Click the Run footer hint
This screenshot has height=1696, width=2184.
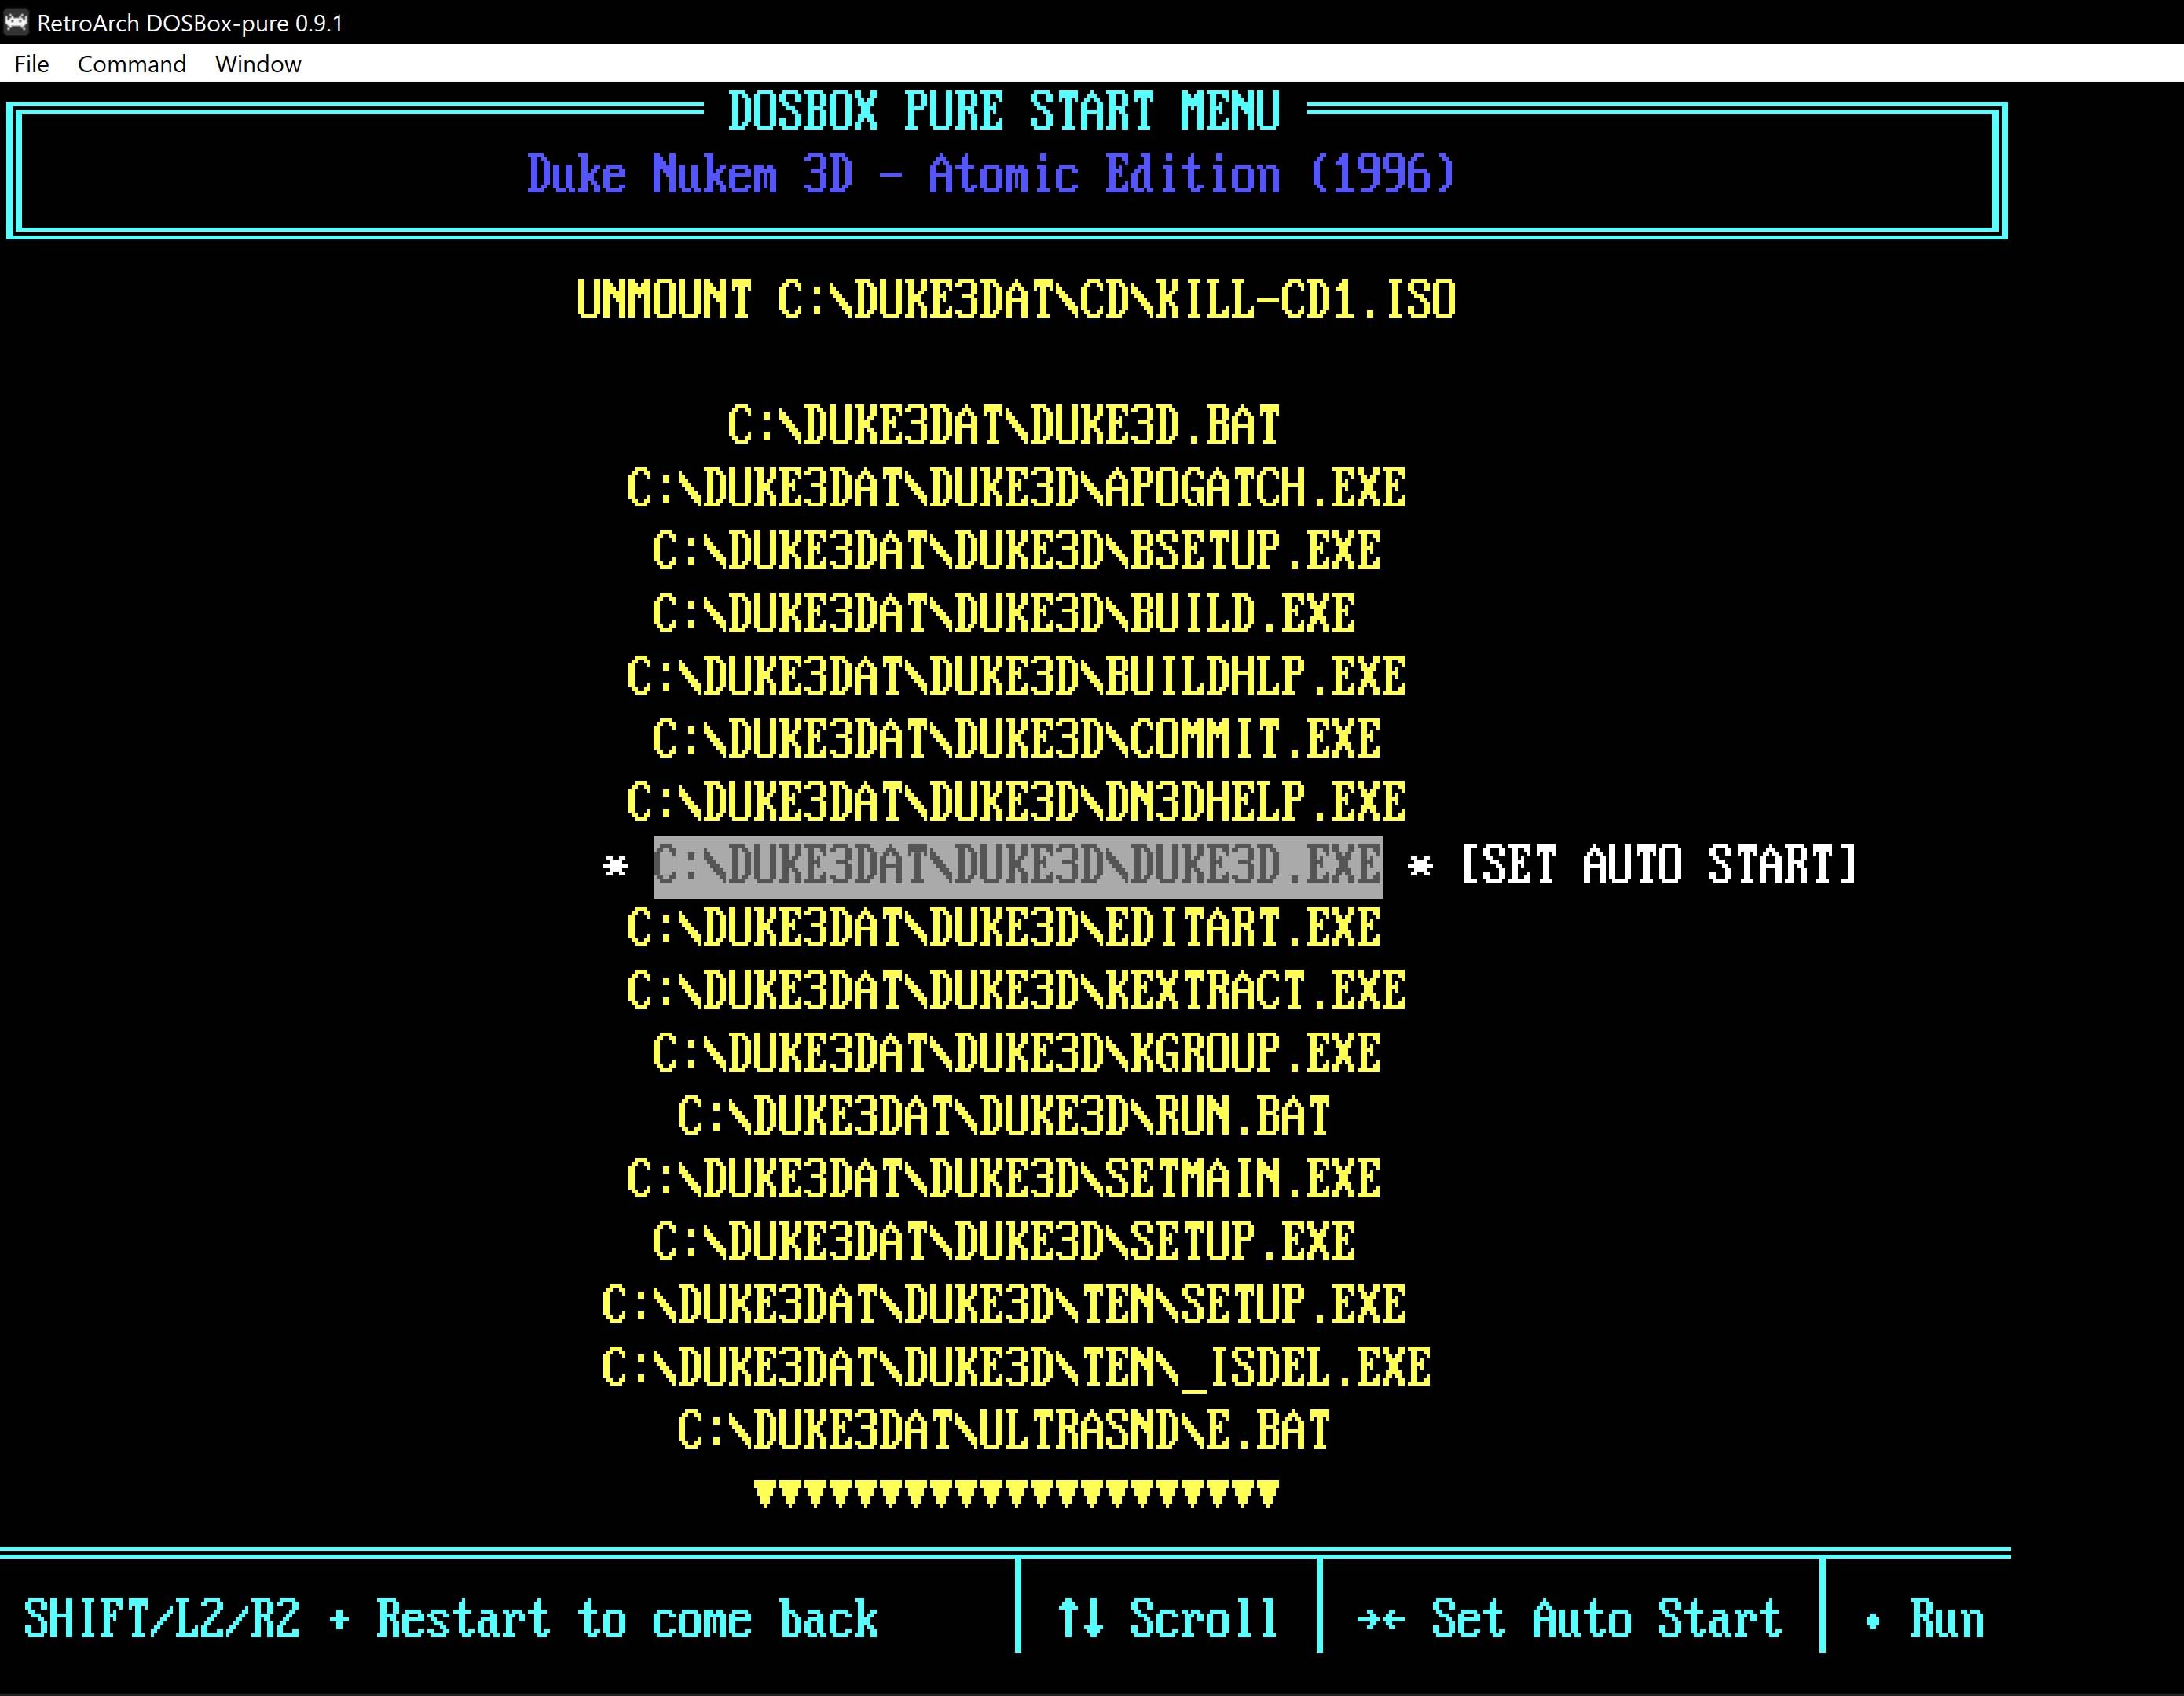tap(1925, 1619)
